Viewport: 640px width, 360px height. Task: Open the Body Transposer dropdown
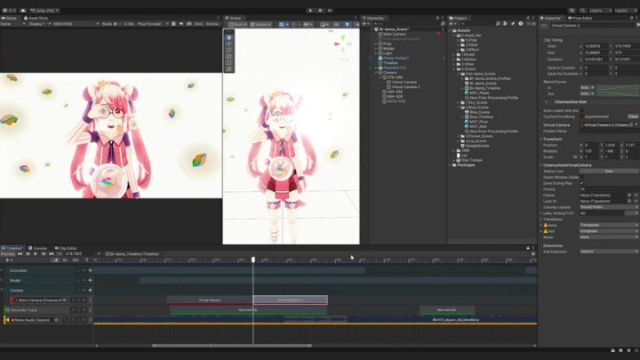point(609,225)
